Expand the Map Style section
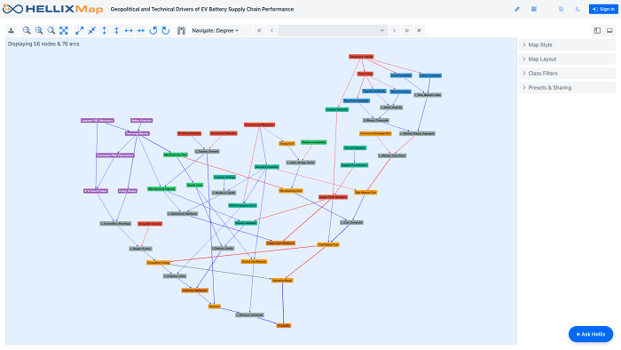This screenshot has width=621, height=350. [x=567, y=44]
